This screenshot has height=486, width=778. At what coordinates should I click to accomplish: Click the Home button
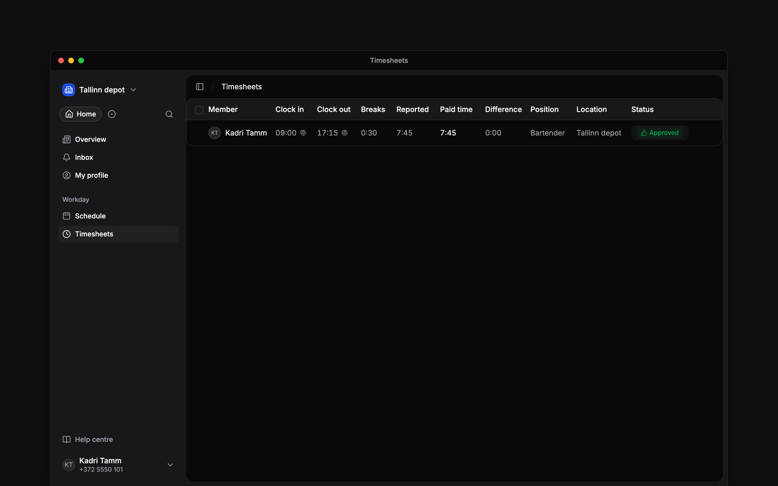[x=80, y=114]
